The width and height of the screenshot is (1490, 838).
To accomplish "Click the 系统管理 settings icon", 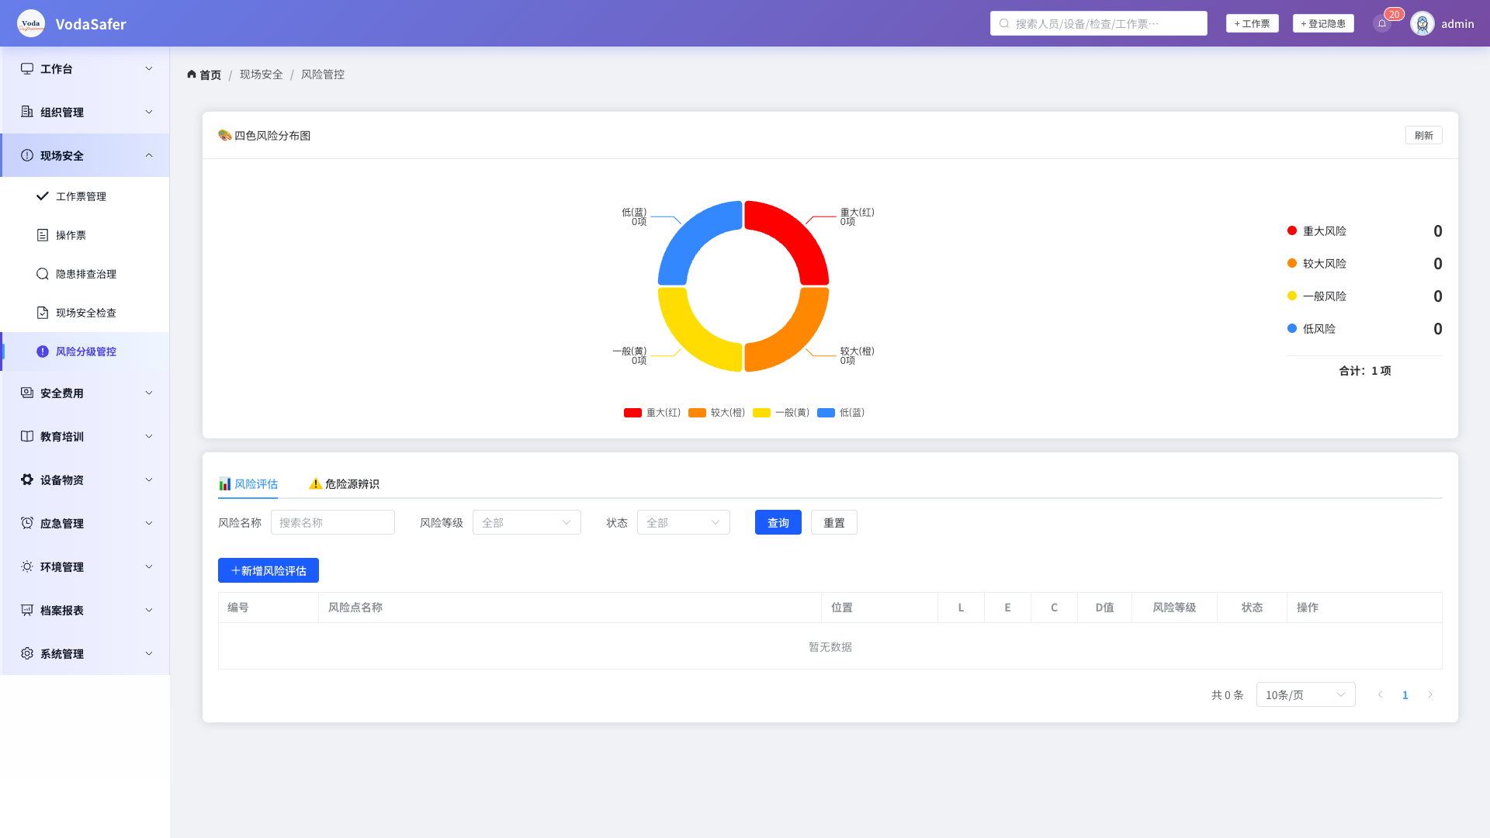I will pyautogui.click(x=27, y=653).
